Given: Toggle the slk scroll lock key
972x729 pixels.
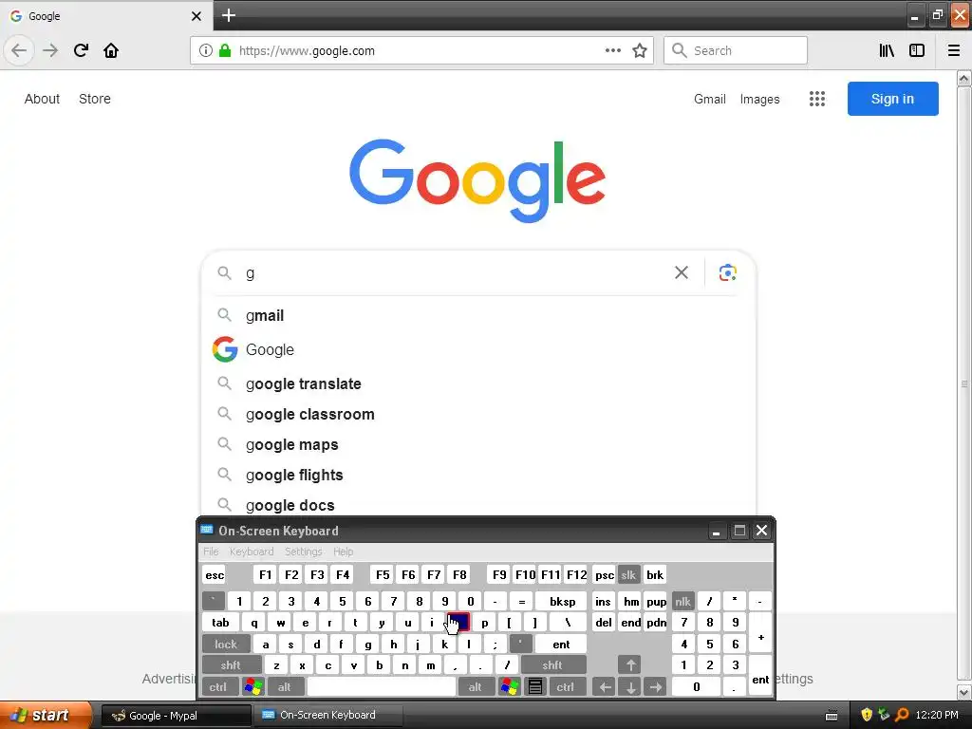Looking at the screenshot, I should (628, 574).
